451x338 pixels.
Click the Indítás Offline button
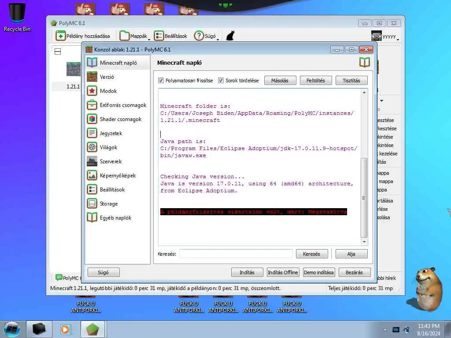(283, 272)
